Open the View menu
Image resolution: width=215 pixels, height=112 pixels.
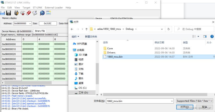pyautogui.click(x=17, y=8)
